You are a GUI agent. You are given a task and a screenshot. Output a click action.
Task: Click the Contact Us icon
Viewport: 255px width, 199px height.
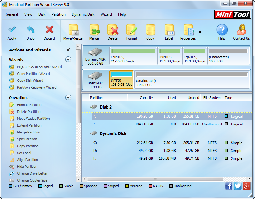[242, 30]
